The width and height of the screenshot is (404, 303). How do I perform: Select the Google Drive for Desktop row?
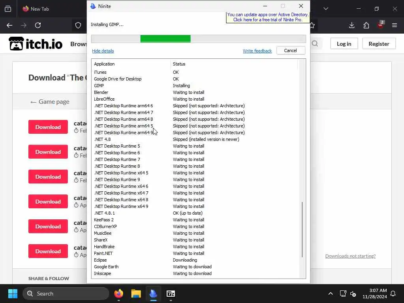point(195,79)
